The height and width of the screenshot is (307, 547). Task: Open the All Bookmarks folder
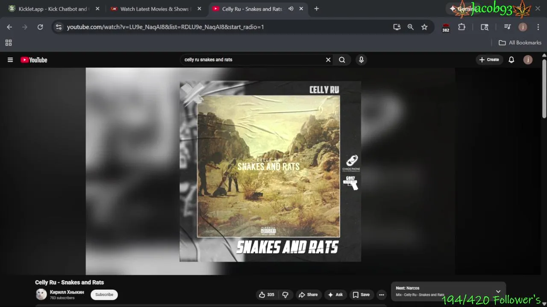coord(520,43)
